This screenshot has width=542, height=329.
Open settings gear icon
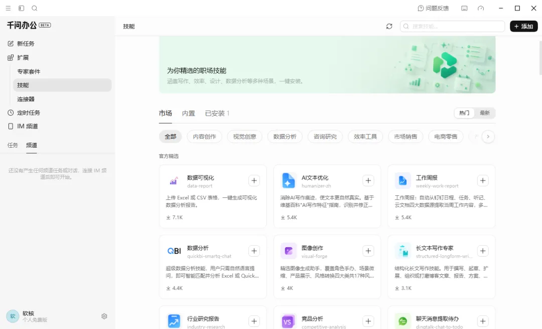104,316
